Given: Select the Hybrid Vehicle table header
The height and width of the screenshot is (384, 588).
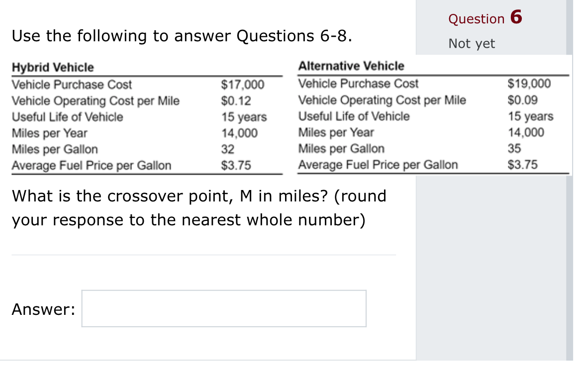Looking at the screenshot, I should point(52,67).
